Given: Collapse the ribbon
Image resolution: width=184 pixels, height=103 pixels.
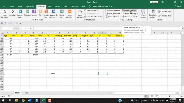Looking at the screenshot, I should pos(182,20).
